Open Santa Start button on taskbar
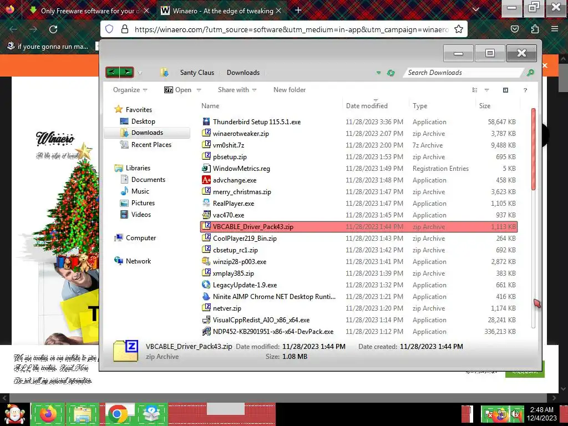568x426 pixels. [x=14, y=414]
